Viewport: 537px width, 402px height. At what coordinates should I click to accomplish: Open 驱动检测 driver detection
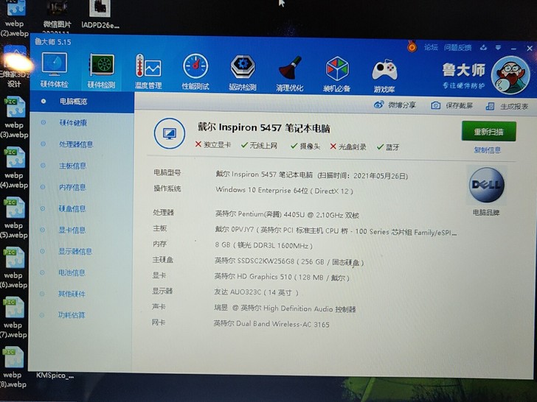pyautogui.click(x=243, y=74)
